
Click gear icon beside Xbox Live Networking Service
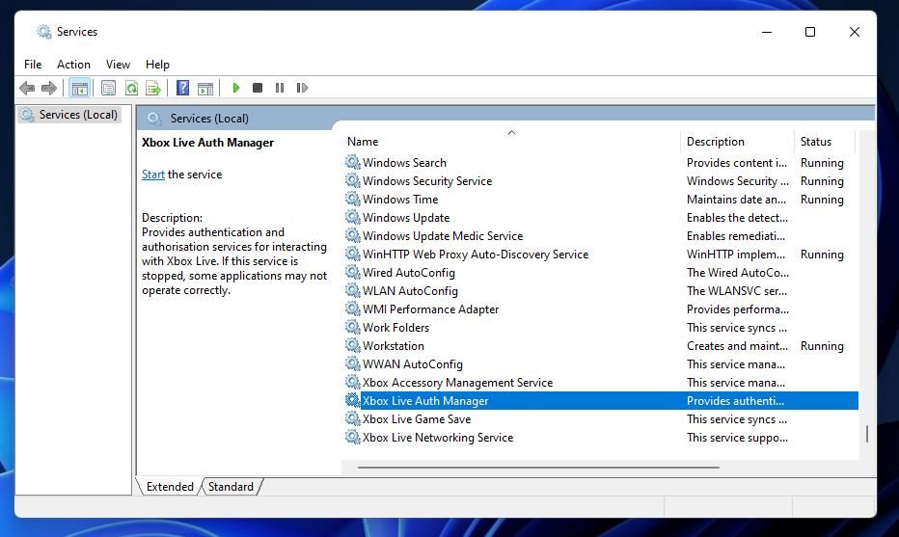click(x=353, y=438)
